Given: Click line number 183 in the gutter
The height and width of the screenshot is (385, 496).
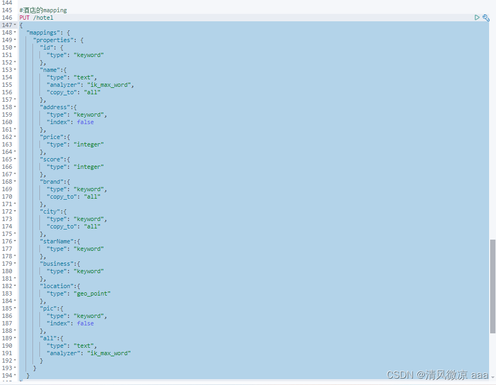Looking at the screenshot, I should (7, 293).
